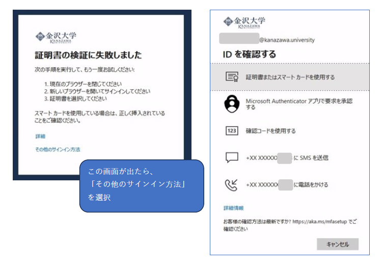Choose the に SMS を送信 option text
The width and height of the screenshot is (384, 270).
[311, 158]
